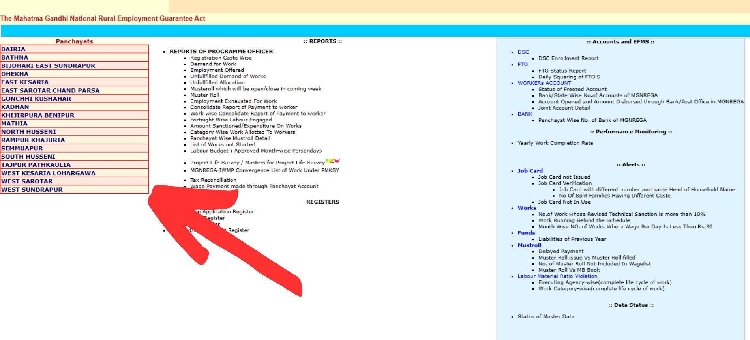
Task: View the FTO Status Report
Action: pos(562,71)
